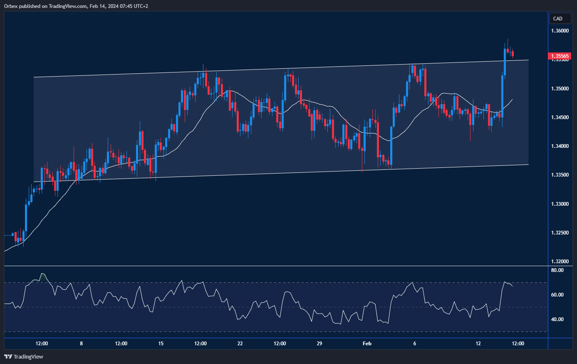577x364 pixels.
Task: Select the red 1.35565 current price tag
Action: pos(559,56)
